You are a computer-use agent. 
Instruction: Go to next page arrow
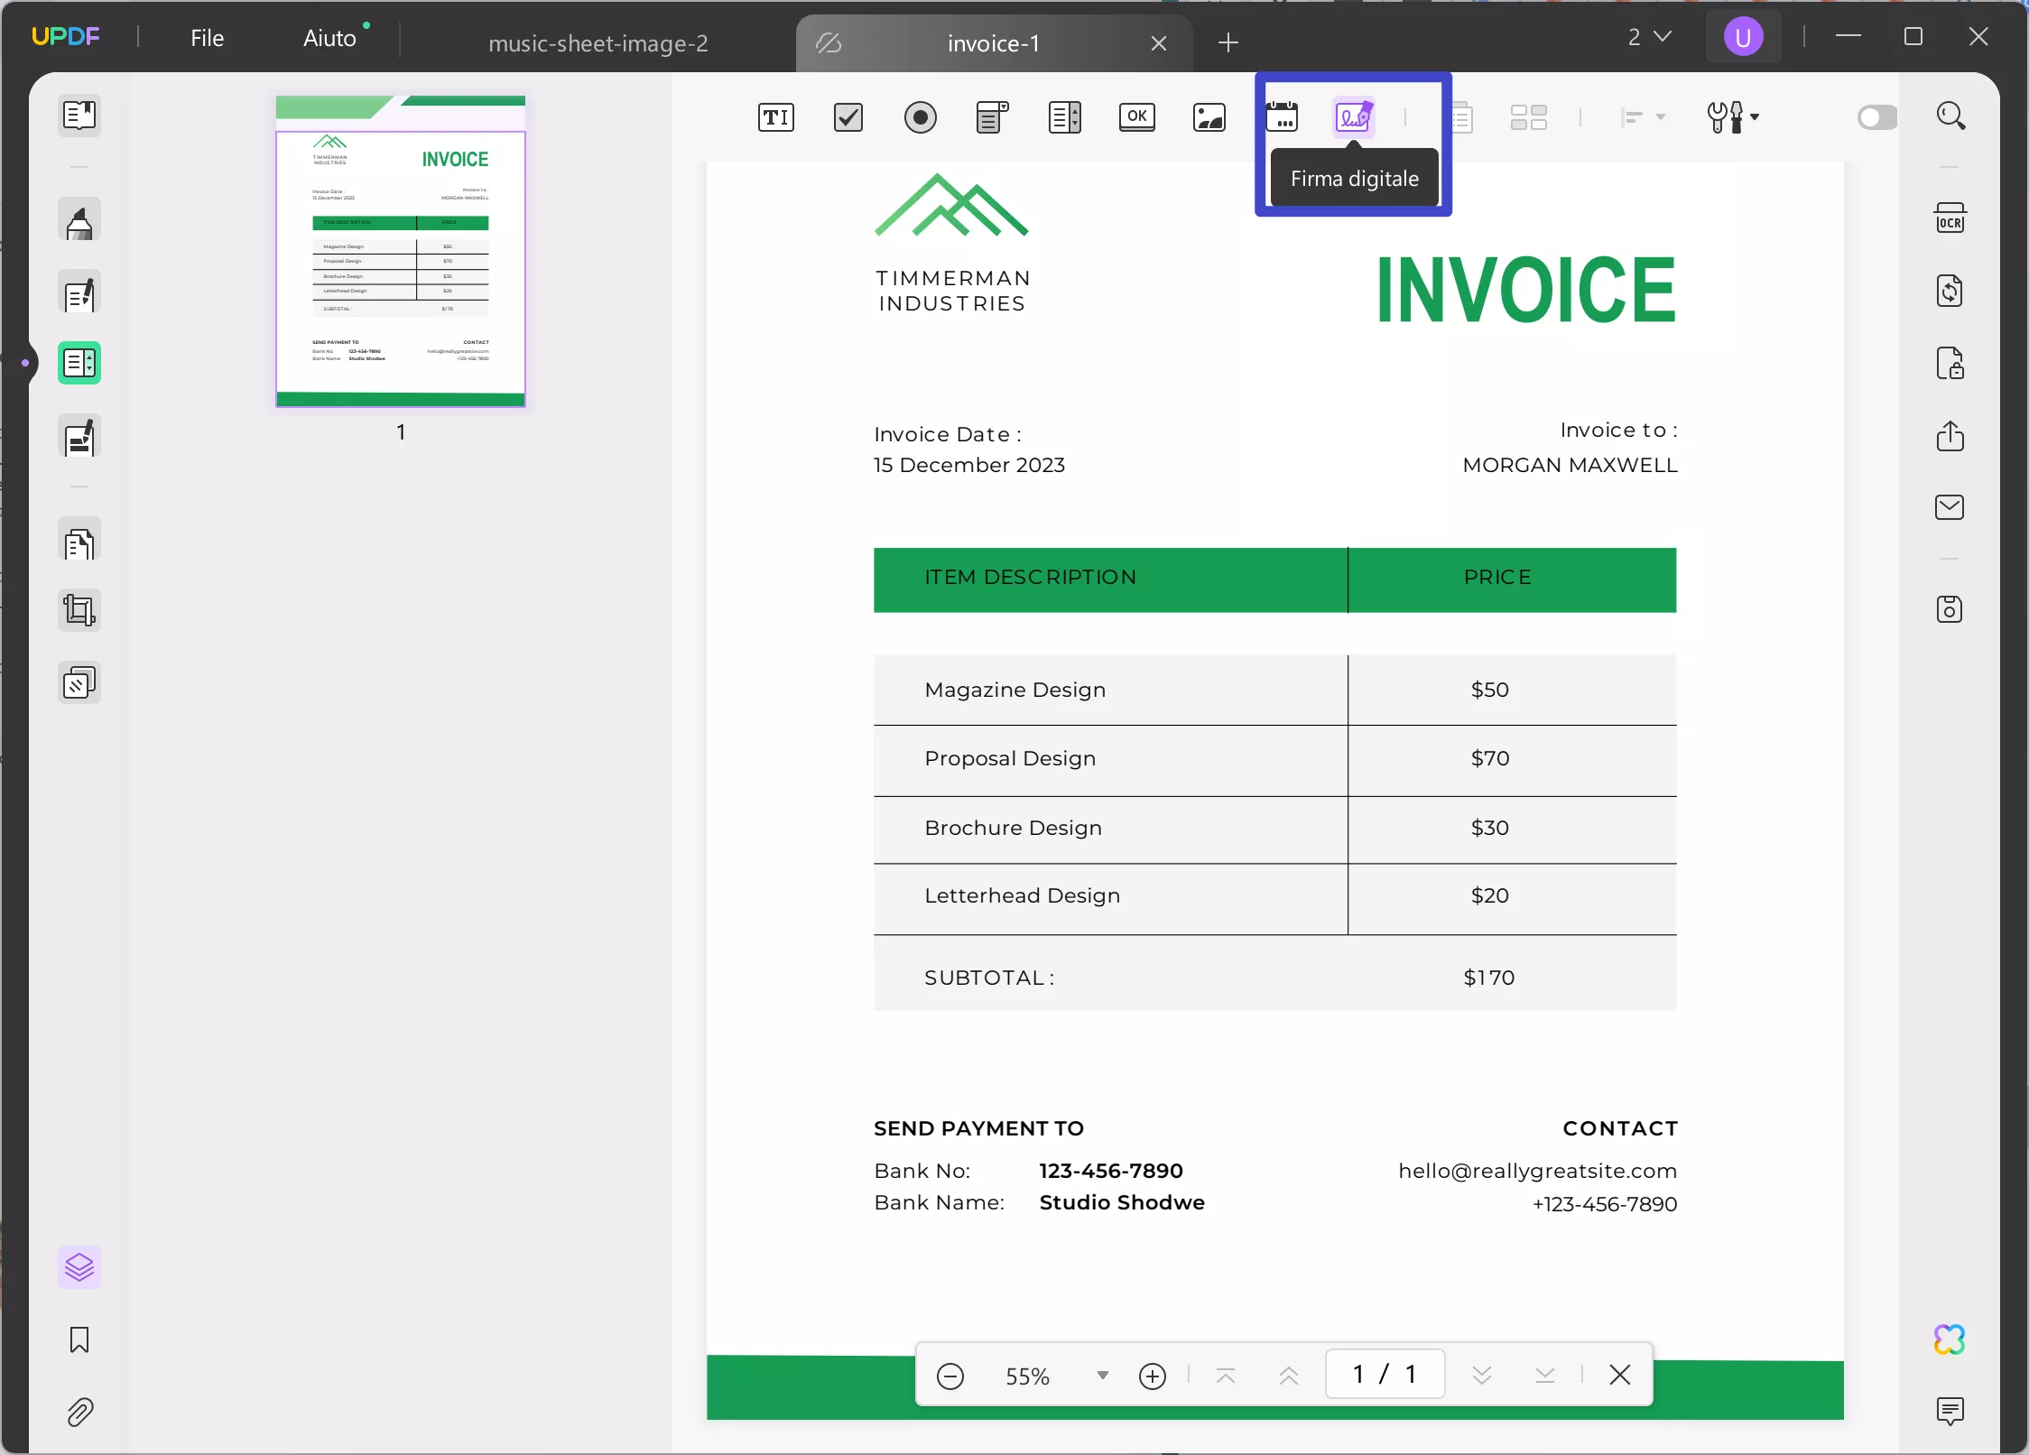pyautogui.click(x=1482, y=1376)
